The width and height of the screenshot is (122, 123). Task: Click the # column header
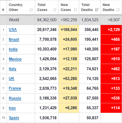point(3,10)
